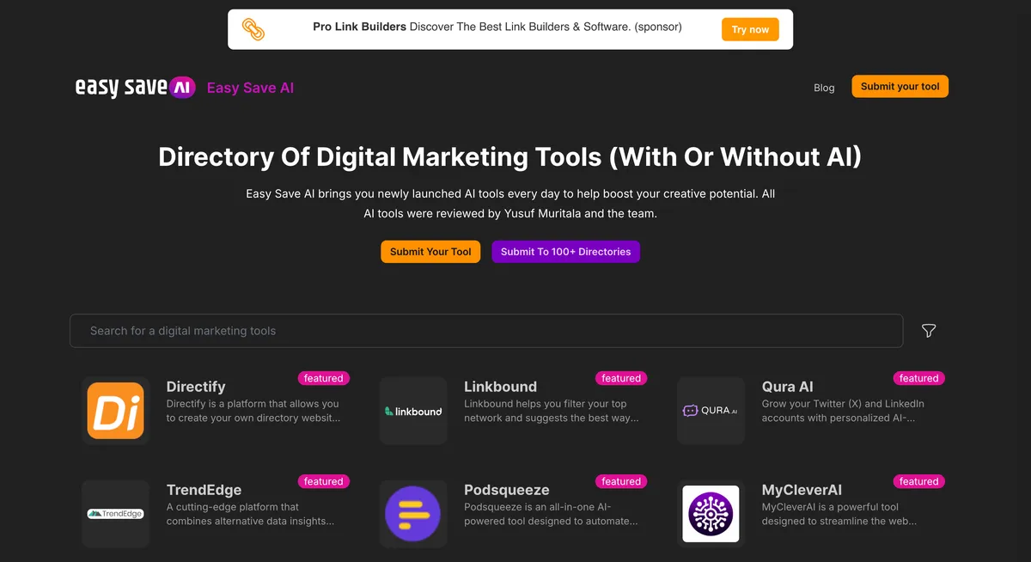
Task: Open the Linkbound title link
Action: (500, 387)
